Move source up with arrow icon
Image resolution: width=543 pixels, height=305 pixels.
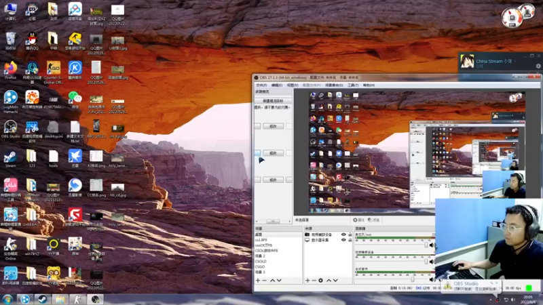point(329,281)
